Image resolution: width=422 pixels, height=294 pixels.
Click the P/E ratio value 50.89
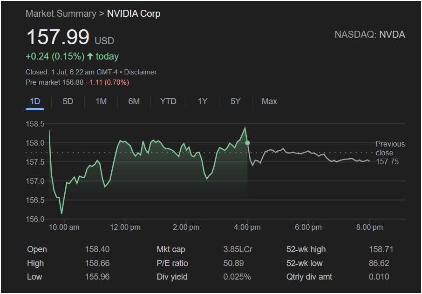234,263
